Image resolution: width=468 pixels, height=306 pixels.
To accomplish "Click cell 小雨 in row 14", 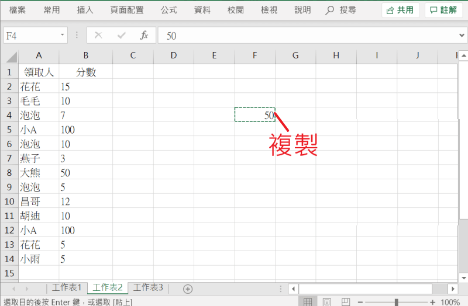I will 39,259.
